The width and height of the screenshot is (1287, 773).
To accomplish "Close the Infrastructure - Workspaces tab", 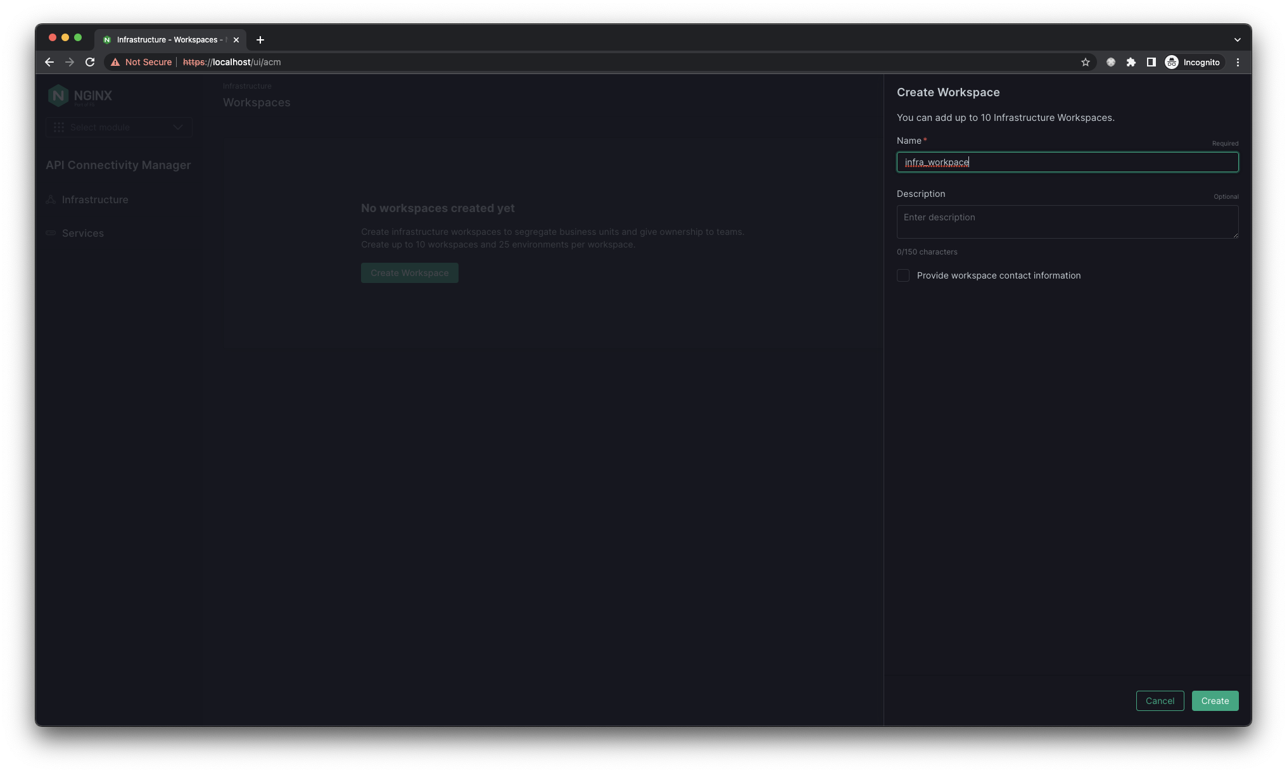I will coord(236,40).
